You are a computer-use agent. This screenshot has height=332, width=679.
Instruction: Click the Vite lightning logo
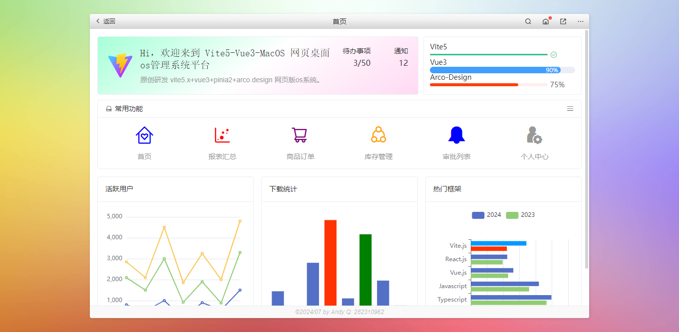(120, 65)
